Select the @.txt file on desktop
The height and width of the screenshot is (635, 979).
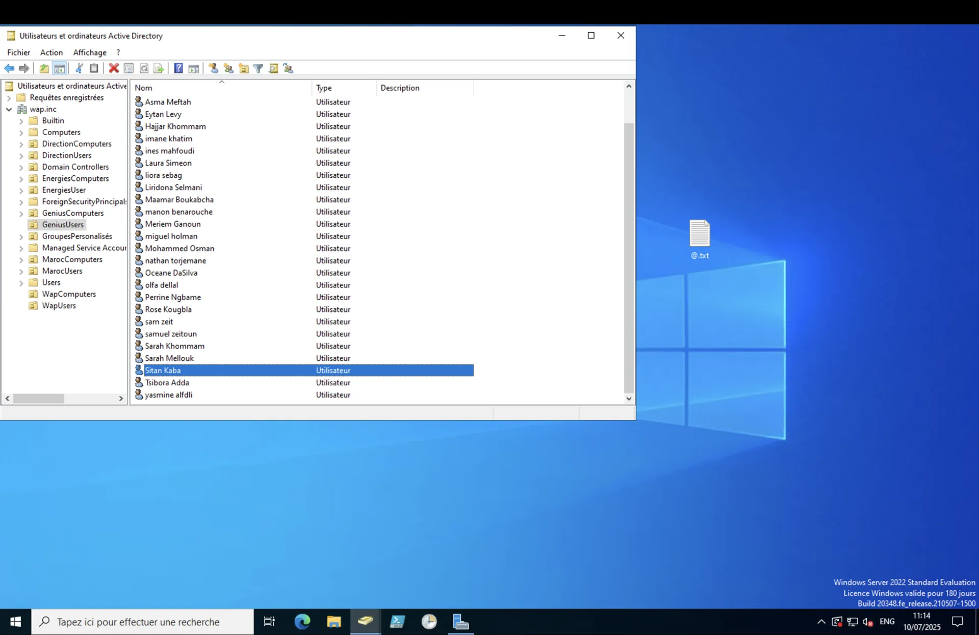(700, 239)
